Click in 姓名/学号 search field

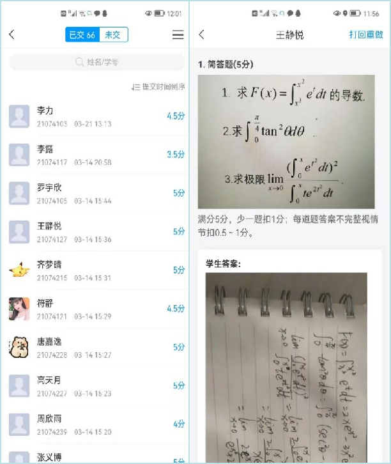tap(96, 62)
